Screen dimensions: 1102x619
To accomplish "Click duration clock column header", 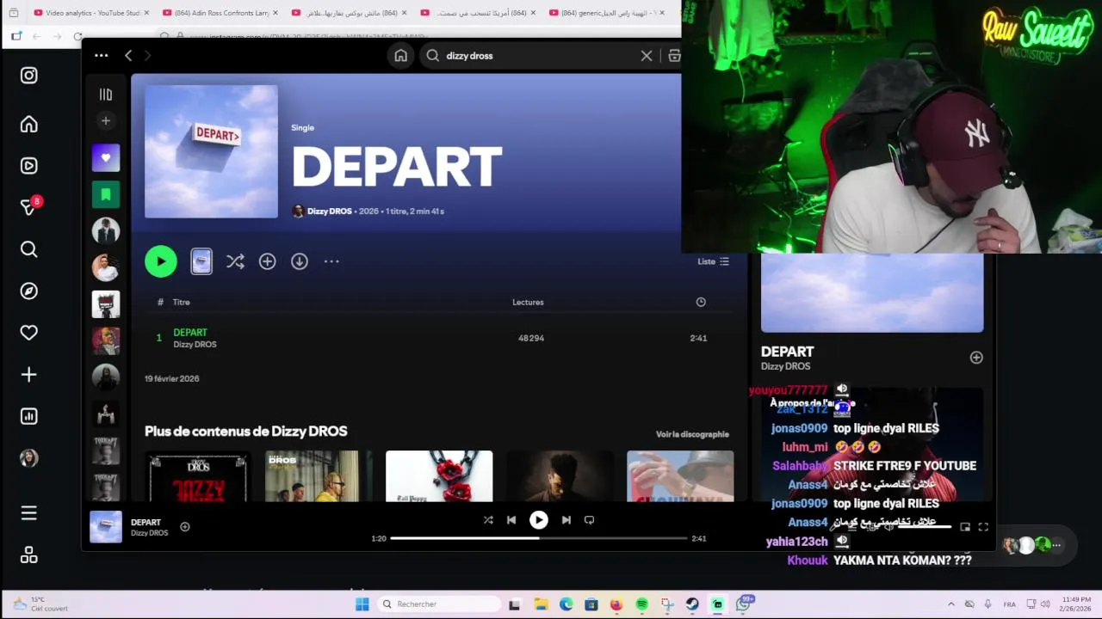I will pos(701,302).
